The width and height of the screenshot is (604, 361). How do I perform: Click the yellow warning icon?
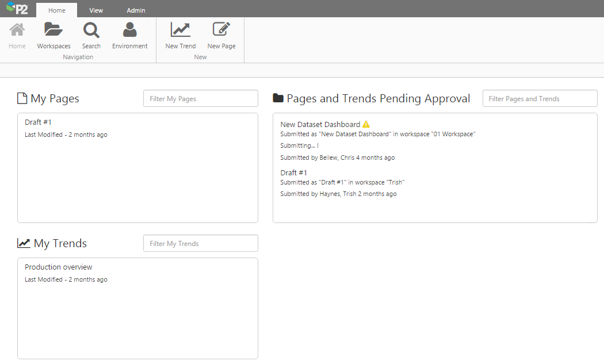pyautogui.click(x=366, y=124)
